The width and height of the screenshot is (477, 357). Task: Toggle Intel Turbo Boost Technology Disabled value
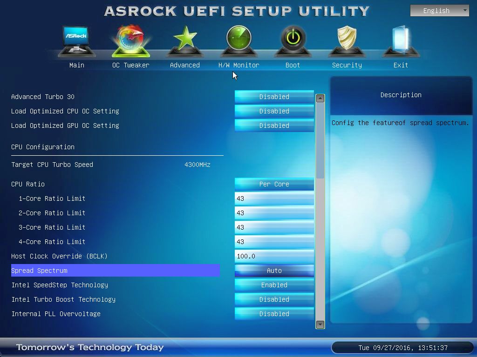point(274,299)
